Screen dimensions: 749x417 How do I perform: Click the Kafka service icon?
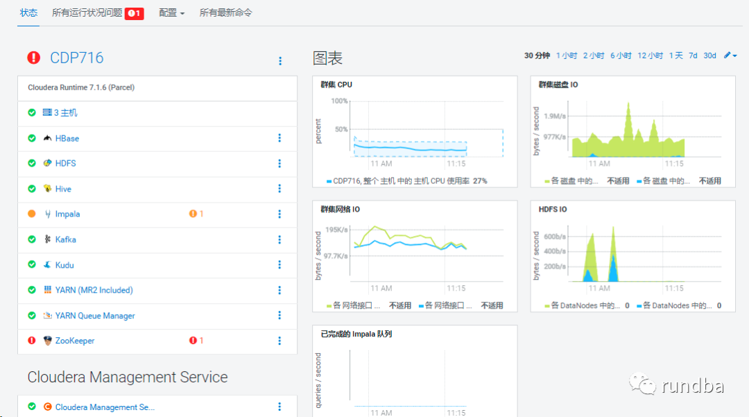[x=47, y=239]
